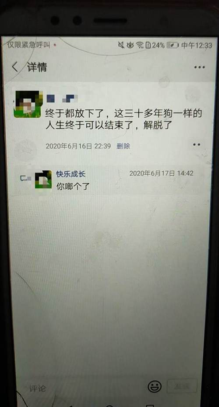
Task: Tap the 快乐成长 commenter avatar
Action: tap(43, 180)
